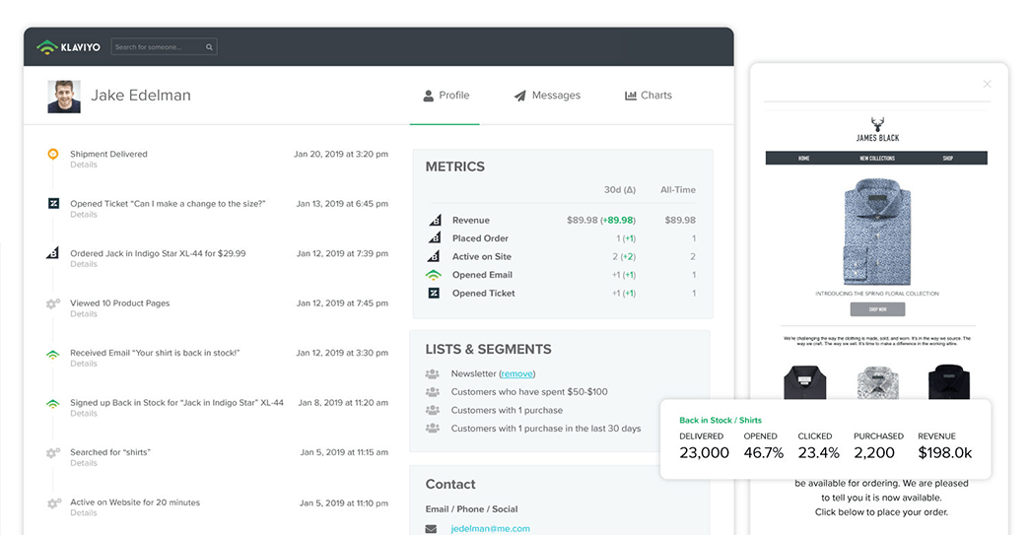Image resolution: width=1029 pixels, height=535 pixels.
Task: Click gear icon beside Viewed 10 Product Pages
Action: point(53,303)
